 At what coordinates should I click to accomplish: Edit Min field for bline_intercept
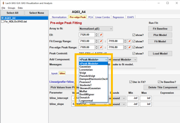[x=133, y=98]
